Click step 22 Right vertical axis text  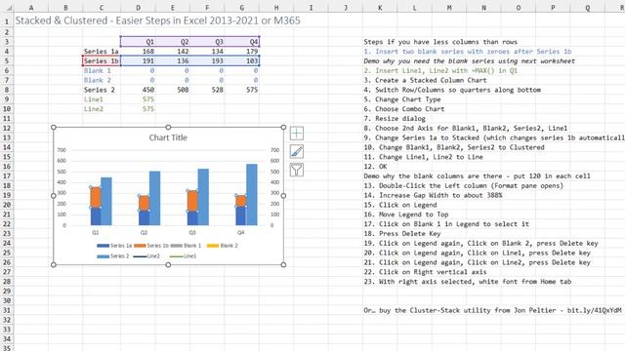[x=425, y=272]
